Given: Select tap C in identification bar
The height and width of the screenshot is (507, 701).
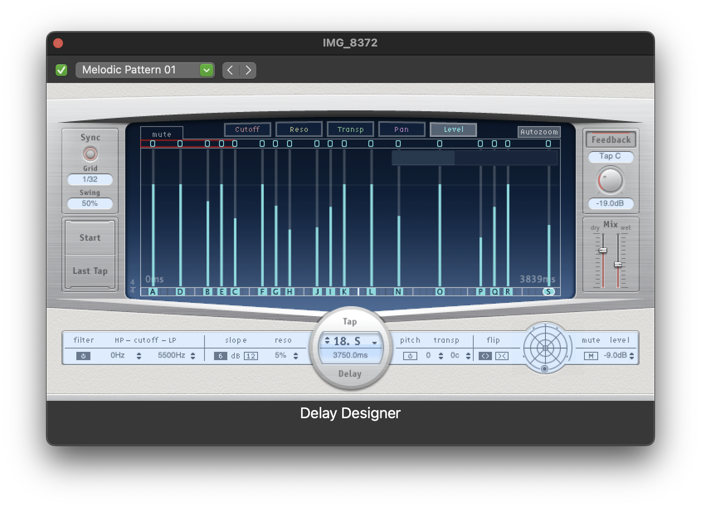Looking at the screenshot, I should click(x=235, y=292).
